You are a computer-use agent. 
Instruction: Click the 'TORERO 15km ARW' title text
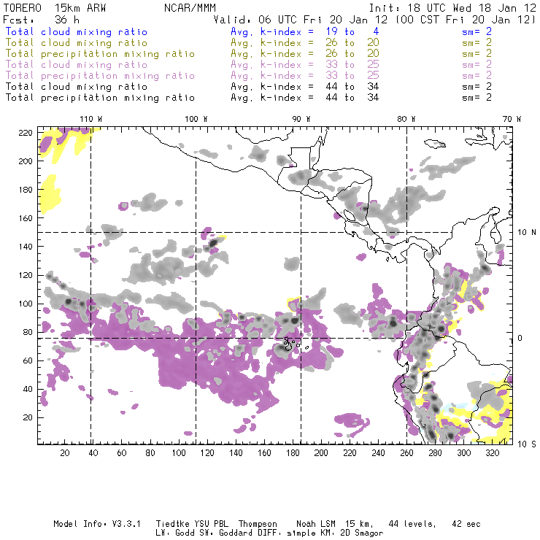(x=55, y=8)
